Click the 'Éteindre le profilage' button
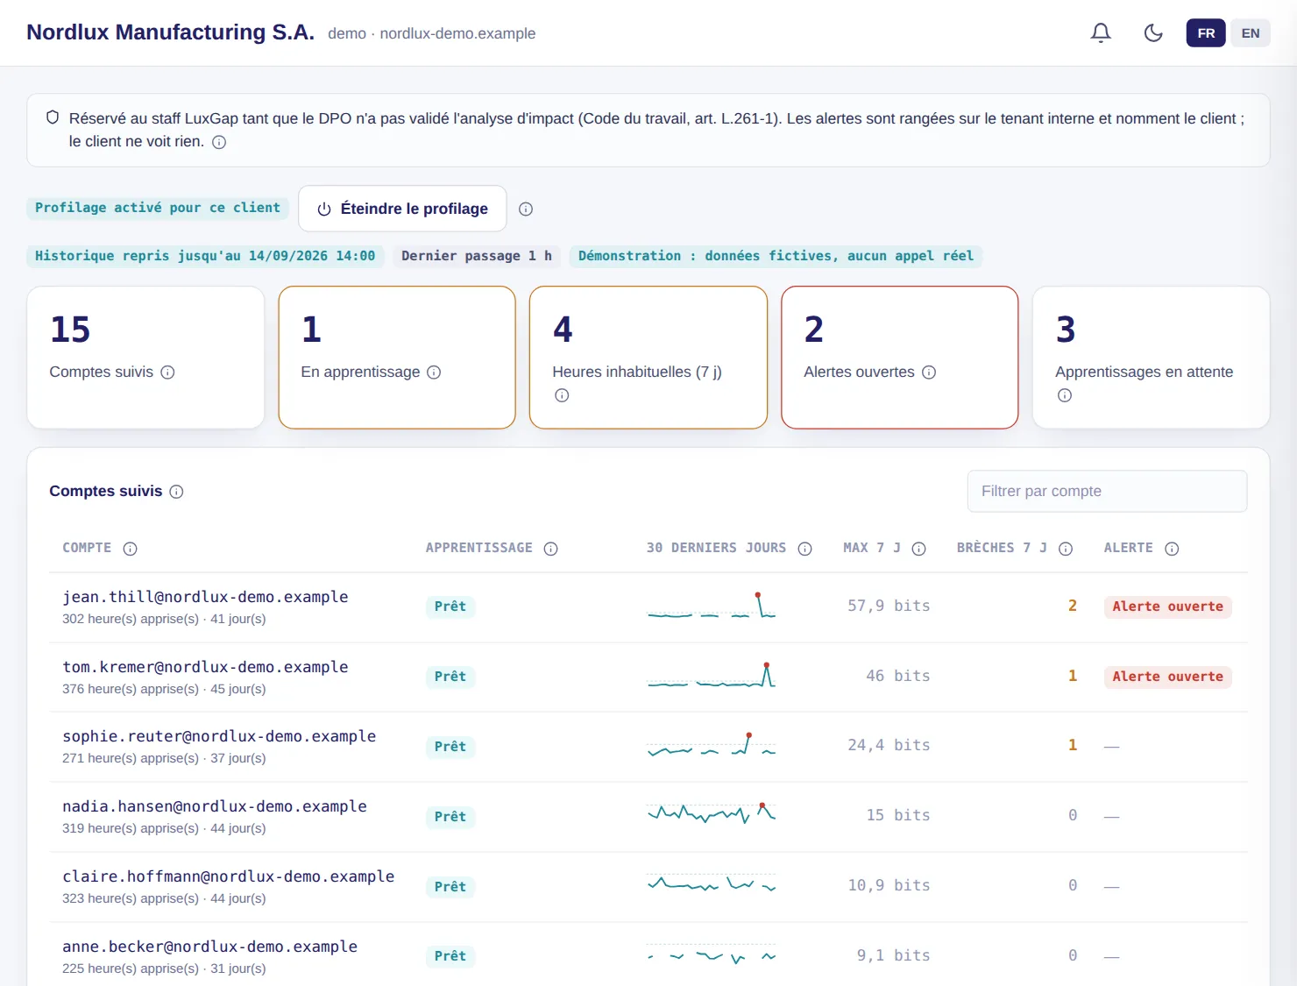The height and width of the screenshot is (986, 1297). [402, 209]
